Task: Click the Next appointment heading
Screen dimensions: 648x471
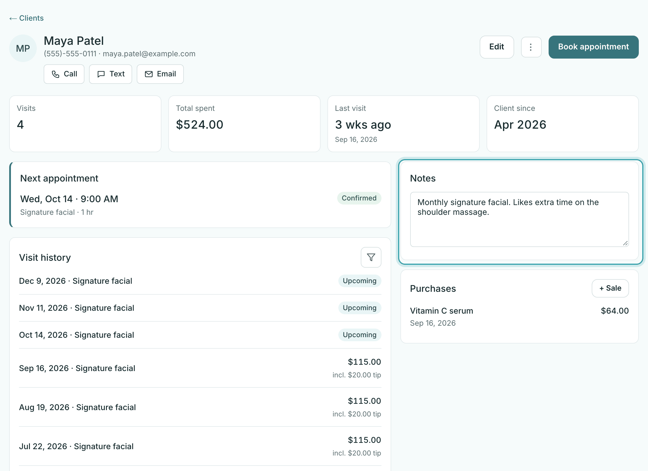Action: point(59,178)
